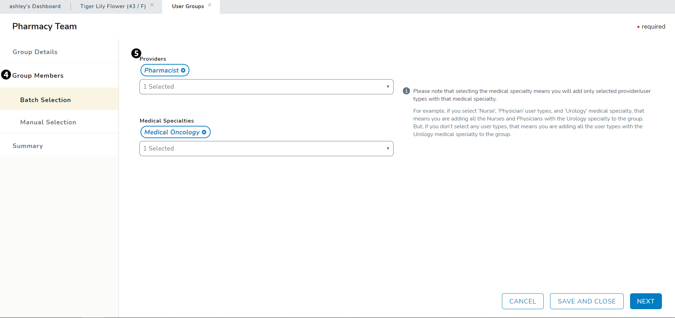The width and height of the screenshot is (675, 318).
Task: Expand the Providers dropdown arrow
Action: coord(388,87)
